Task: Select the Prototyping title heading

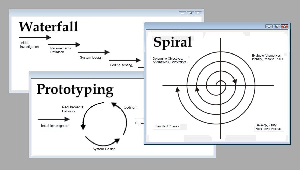Action: pyautogui.click(x=75, y=90)
